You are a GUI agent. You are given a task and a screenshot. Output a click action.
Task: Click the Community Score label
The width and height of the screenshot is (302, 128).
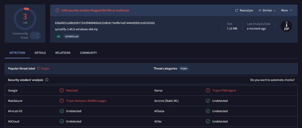(x=20, y=35)
